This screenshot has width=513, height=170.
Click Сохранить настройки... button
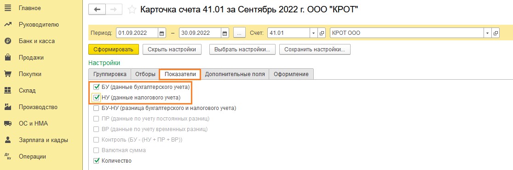click(x=315, y=49)
